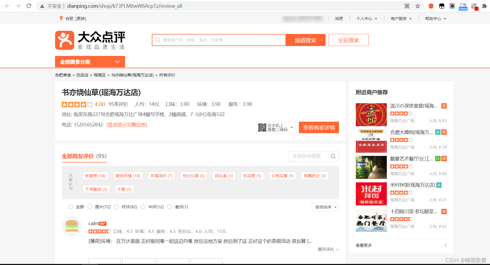Viewport: 490px width, 265px height.
Task: Click the 饮品赞 (5) tag
Action: point(252,176)
